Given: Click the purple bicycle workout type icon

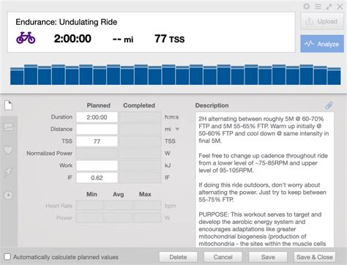Looking at the screenshot, I should pos(26,38).
